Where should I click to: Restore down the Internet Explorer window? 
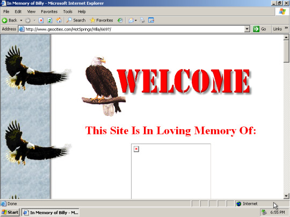(279, 3)
